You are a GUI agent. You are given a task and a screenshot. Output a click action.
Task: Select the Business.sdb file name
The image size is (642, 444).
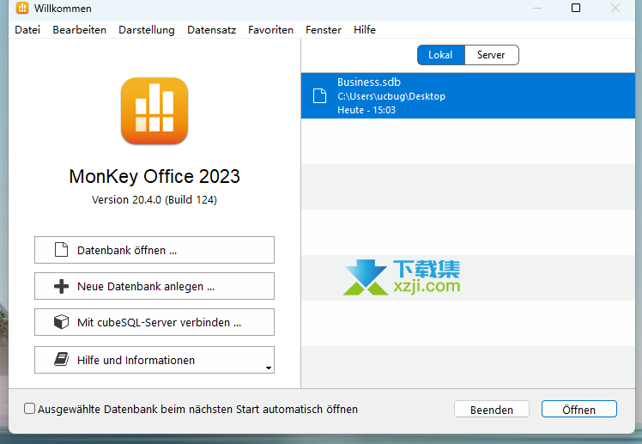(369, 82)
